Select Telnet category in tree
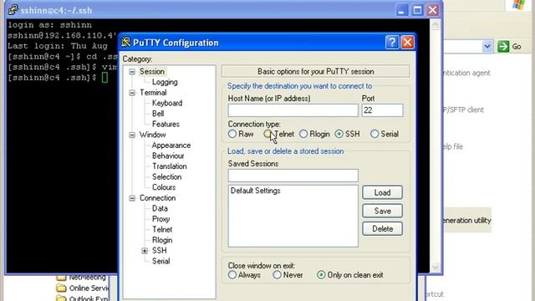Screen dimensions: 535x301 pyautogui.click(x=162, y=230)
